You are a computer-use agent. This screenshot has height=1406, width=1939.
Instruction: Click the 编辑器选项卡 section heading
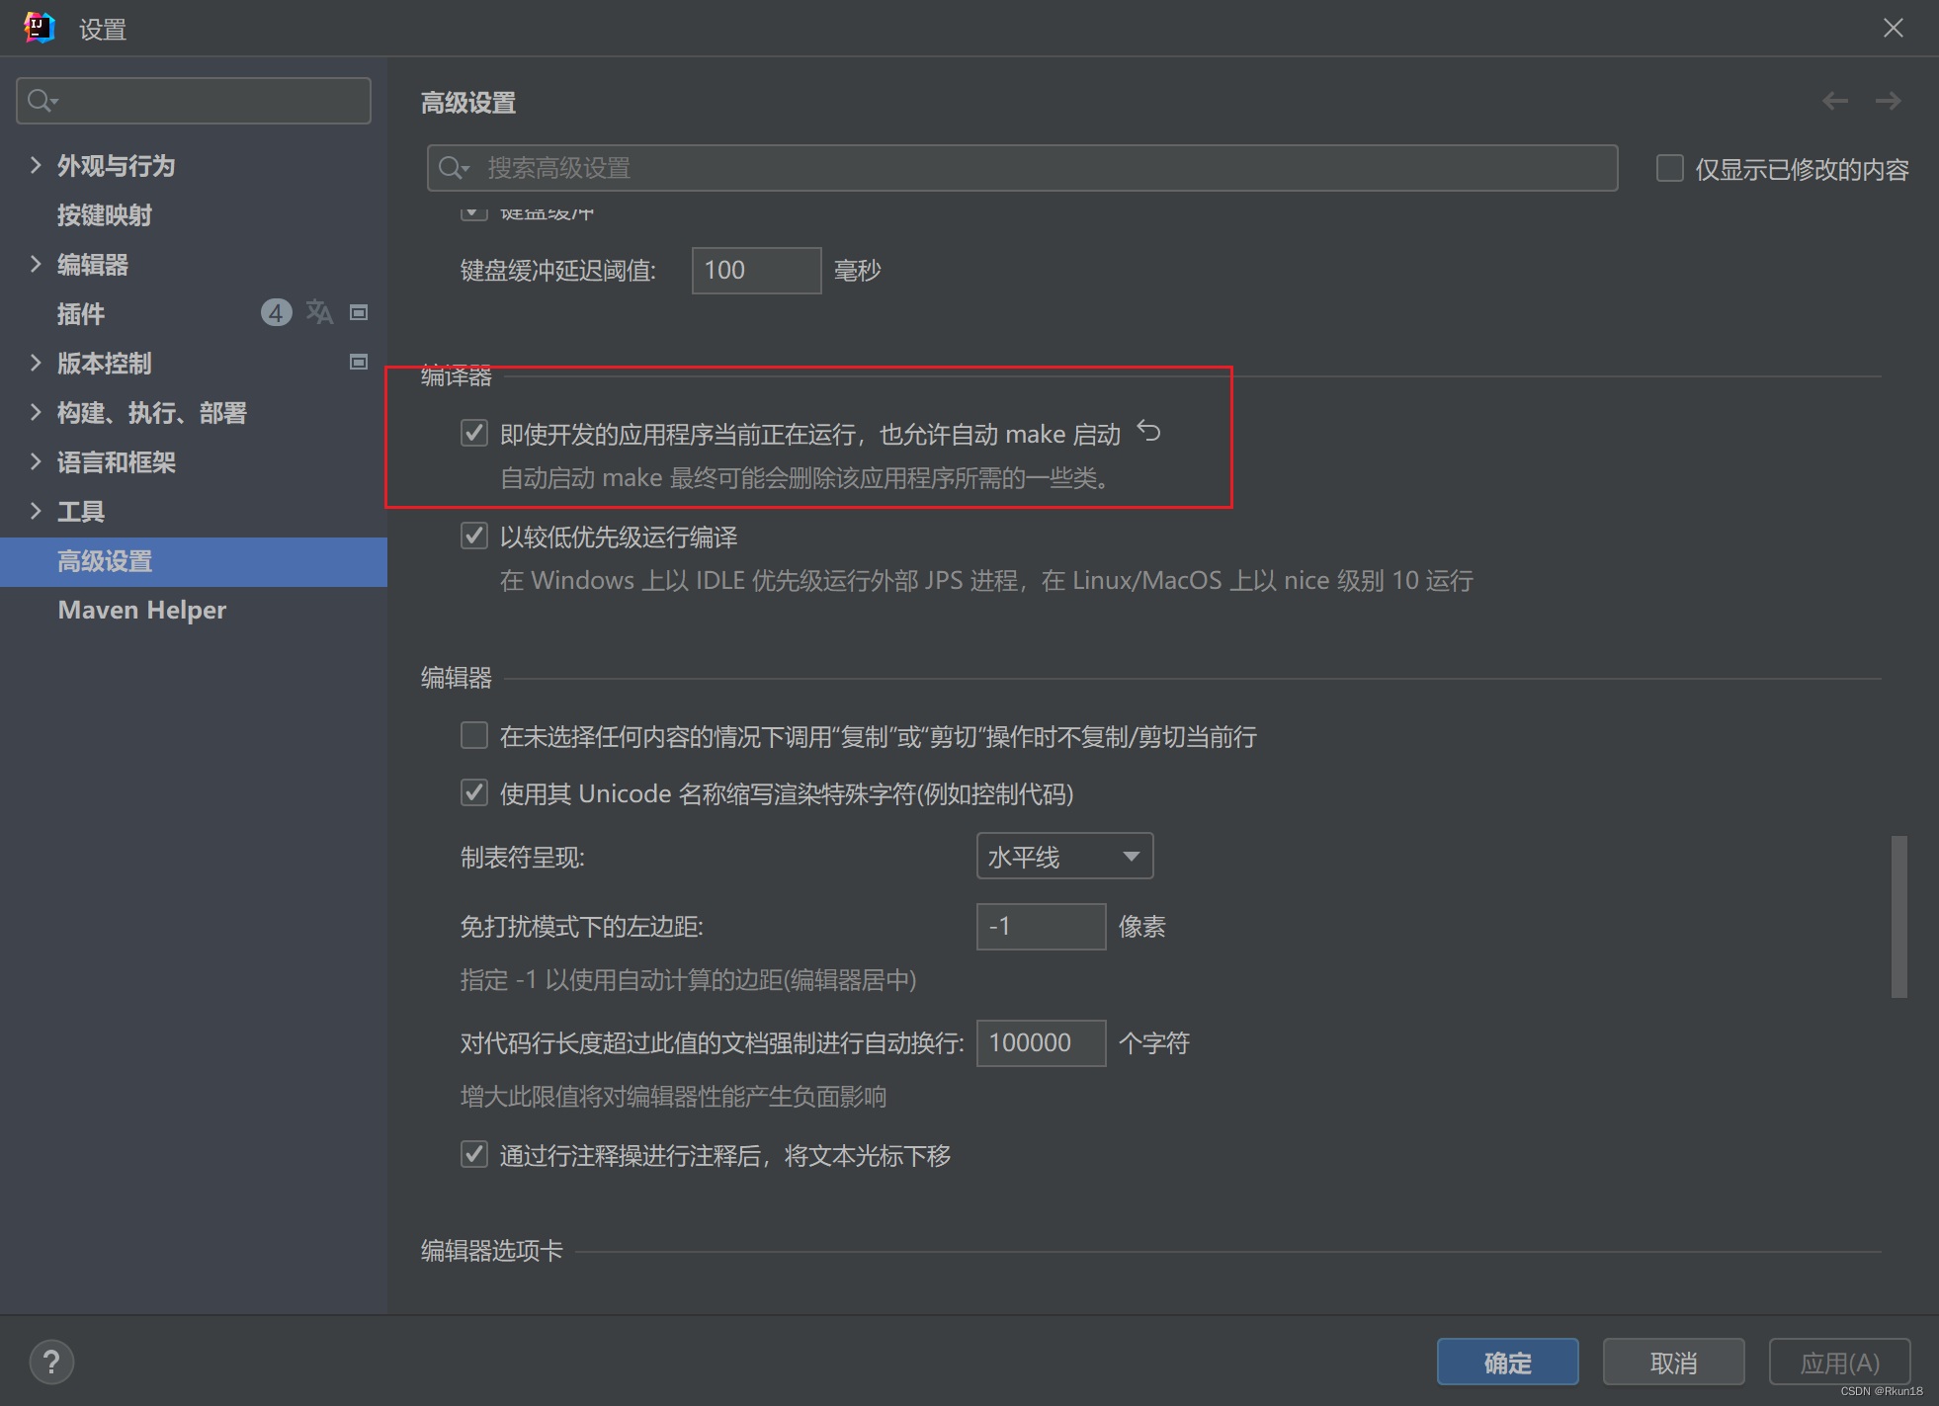tap(491, 1250)
